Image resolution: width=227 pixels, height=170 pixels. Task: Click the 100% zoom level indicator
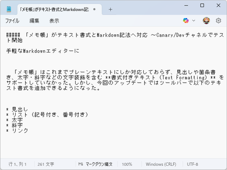[127, 164]
